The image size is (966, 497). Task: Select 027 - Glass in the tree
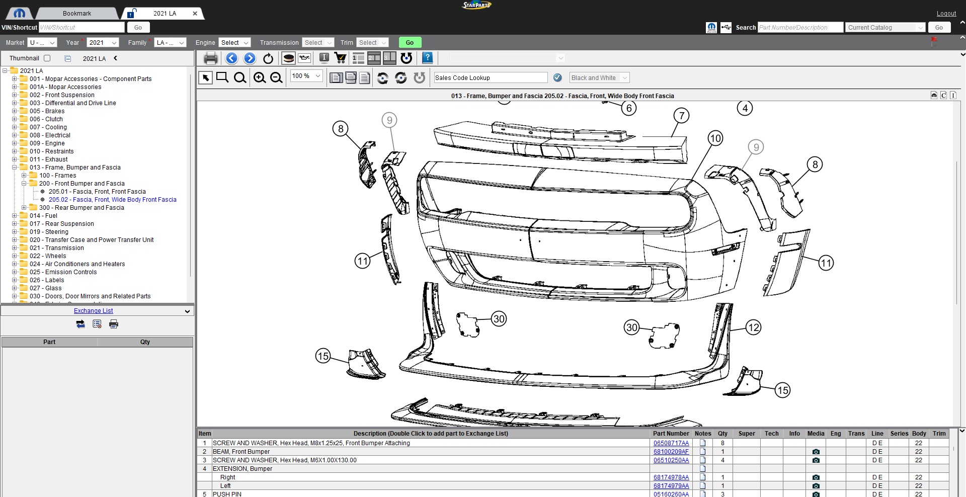point(45,288)
